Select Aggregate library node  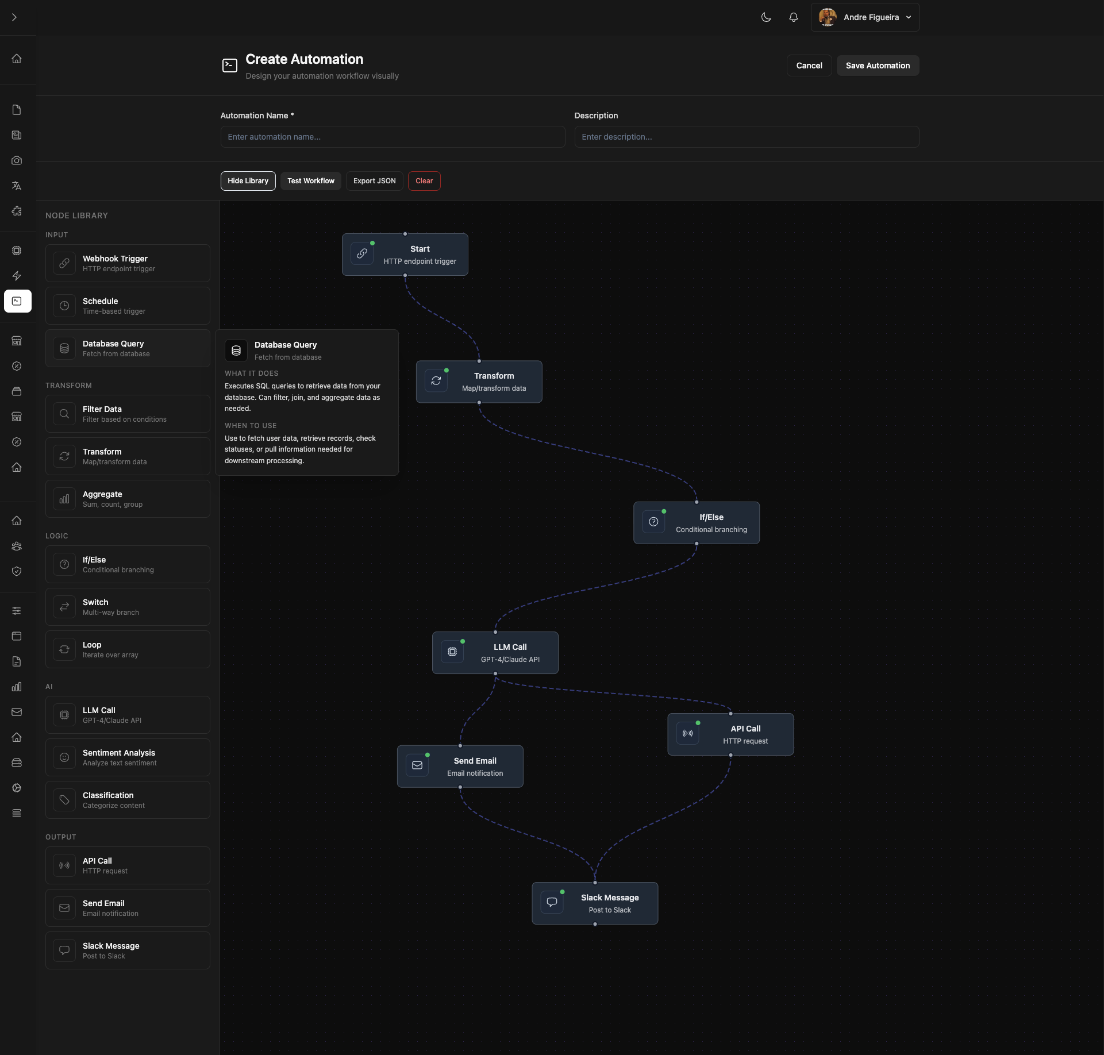(x=128, y=499)
